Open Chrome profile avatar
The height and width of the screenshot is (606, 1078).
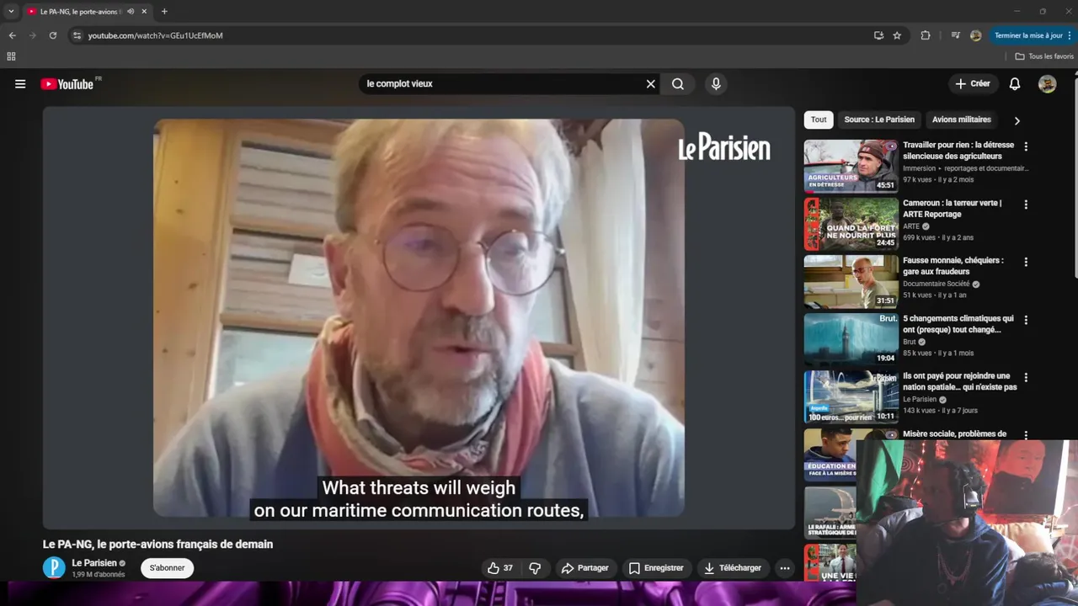(975, 35)
